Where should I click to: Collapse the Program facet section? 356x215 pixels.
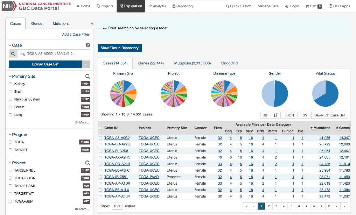click(10, 135)
